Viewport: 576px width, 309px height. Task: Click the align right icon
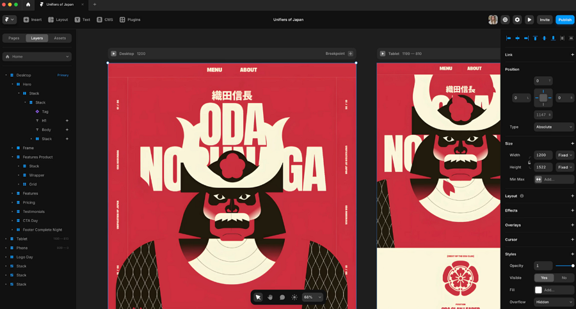tap(526, 38)
